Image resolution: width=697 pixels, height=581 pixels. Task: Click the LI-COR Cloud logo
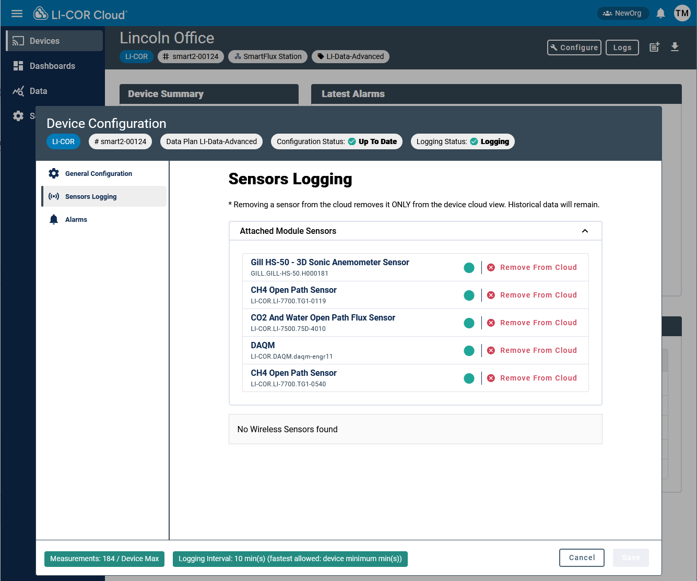point(80,14)
